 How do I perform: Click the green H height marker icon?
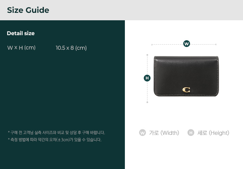(147, 78)
